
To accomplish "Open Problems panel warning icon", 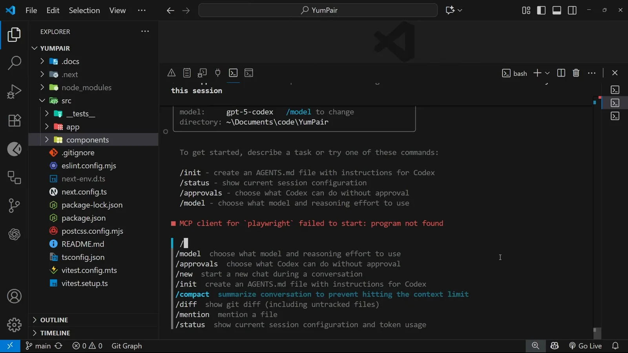I will pyautogui.click(x=172, y=73).
